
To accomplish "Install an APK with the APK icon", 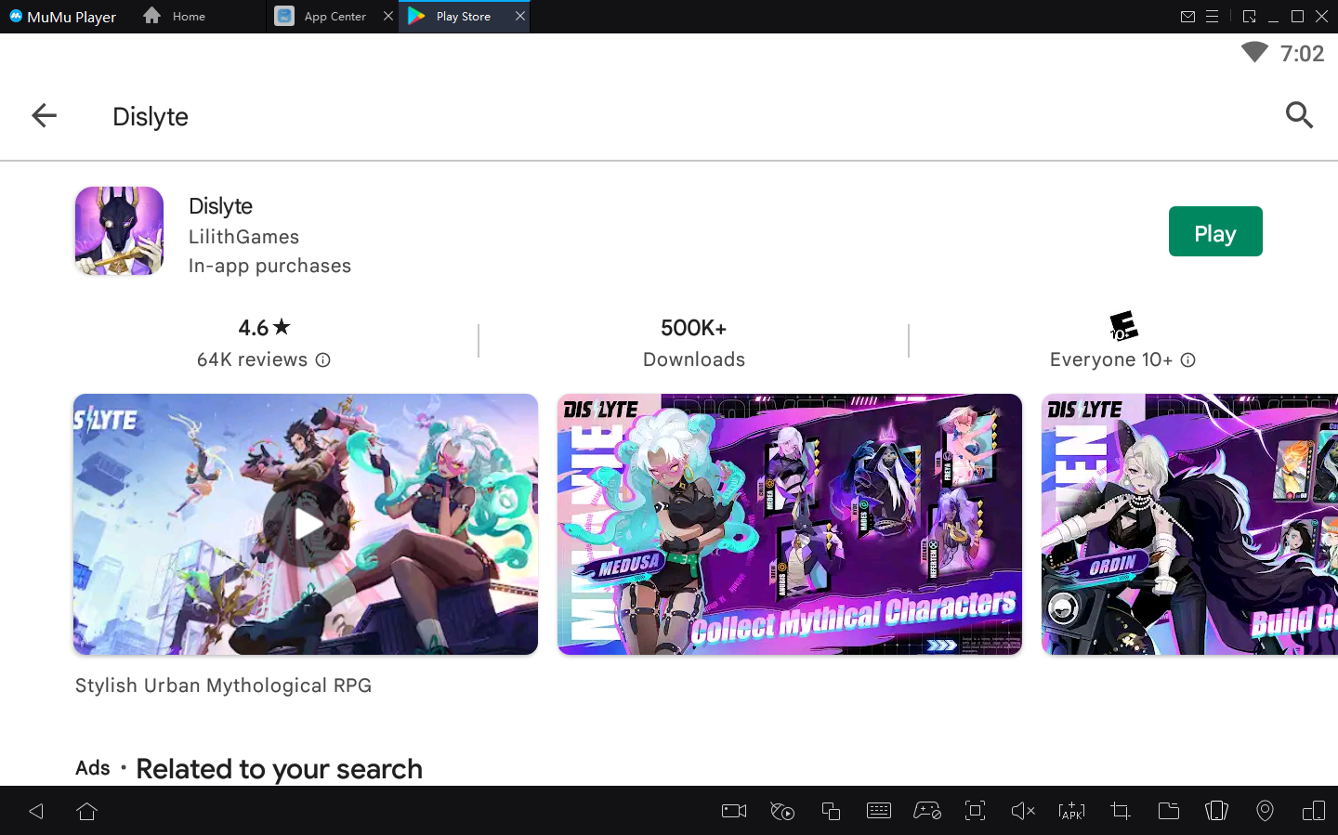I will (1071, 811).
